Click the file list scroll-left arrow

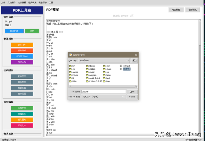click(x=70, y=86)
